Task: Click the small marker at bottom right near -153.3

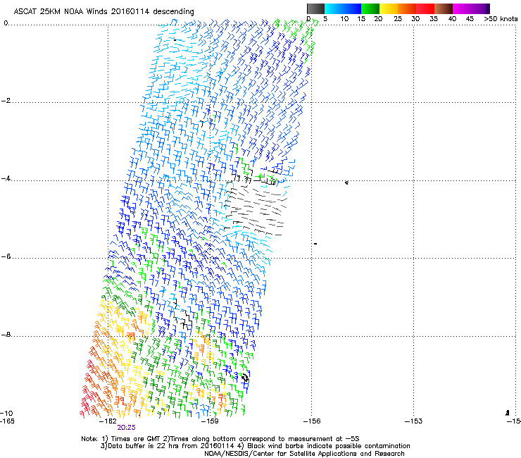Action: 508,413
